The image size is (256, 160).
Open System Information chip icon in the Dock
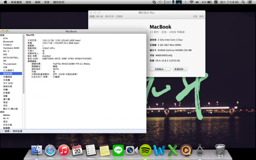pos(200,150)
